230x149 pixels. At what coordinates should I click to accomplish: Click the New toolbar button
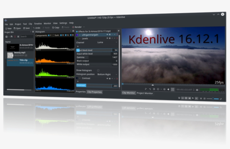click(8, 28)
